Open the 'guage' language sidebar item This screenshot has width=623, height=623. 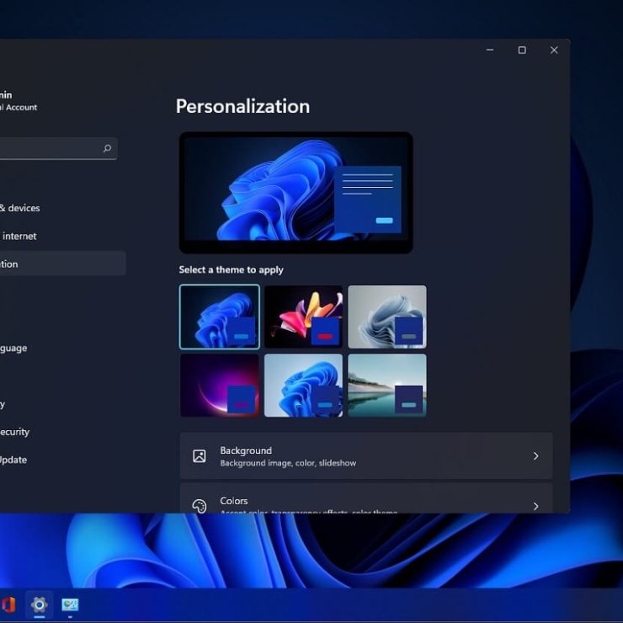coord(13,348)
